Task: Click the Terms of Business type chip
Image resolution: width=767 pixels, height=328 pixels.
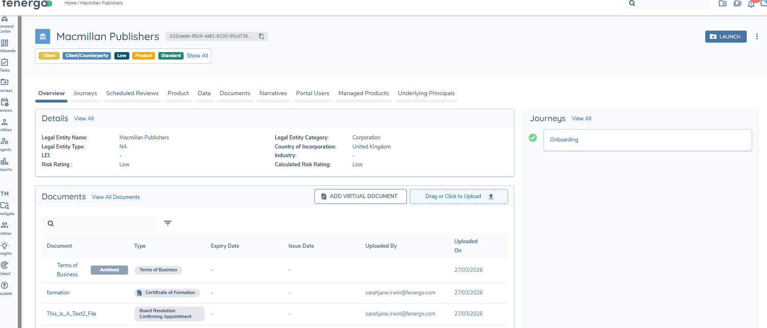Action: pos(158,270)
